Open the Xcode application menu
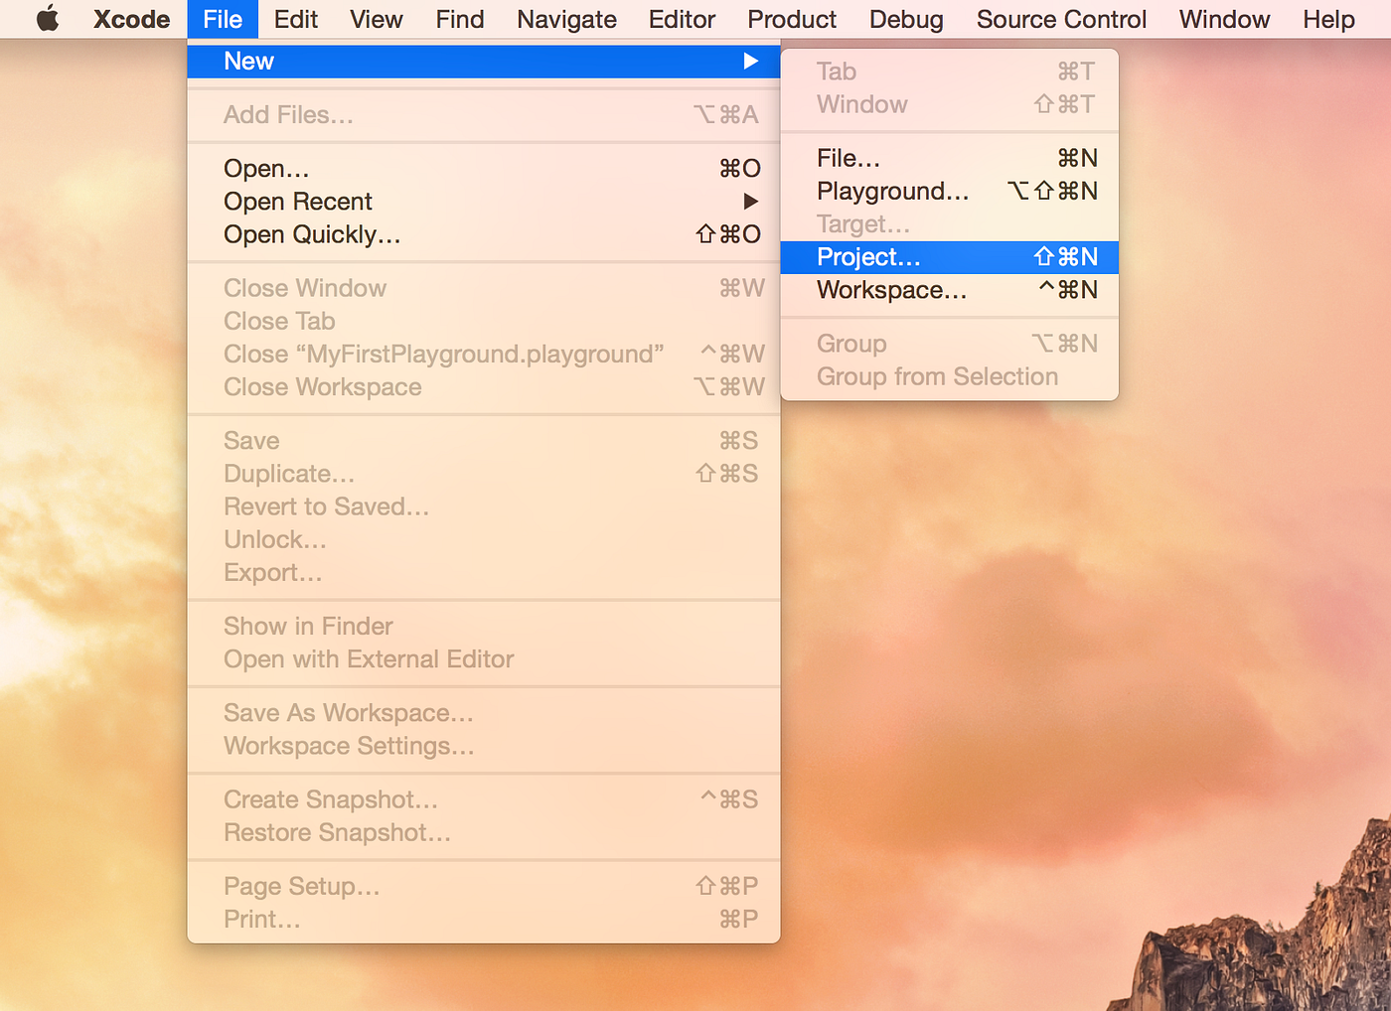The height and width of the screenshot is (1011, 1391). pyautogui.click(x=131, y=19)
